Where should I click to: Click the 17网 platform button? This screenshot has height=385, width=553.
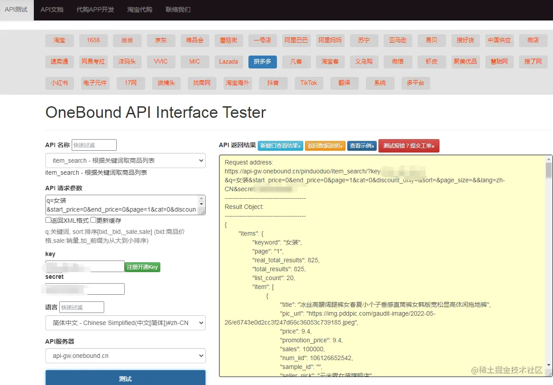[x=131, y=83]
